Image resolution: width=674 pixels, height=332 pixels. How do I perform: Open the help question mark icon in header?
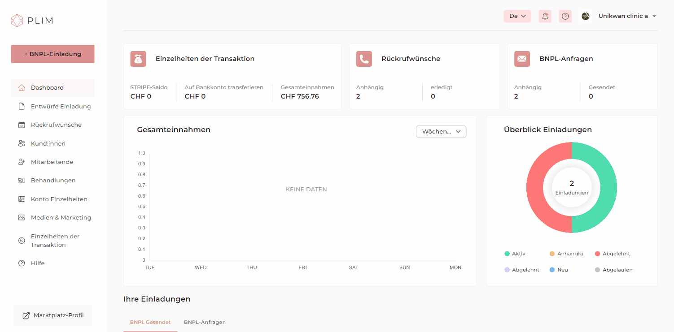coord(565,16)
